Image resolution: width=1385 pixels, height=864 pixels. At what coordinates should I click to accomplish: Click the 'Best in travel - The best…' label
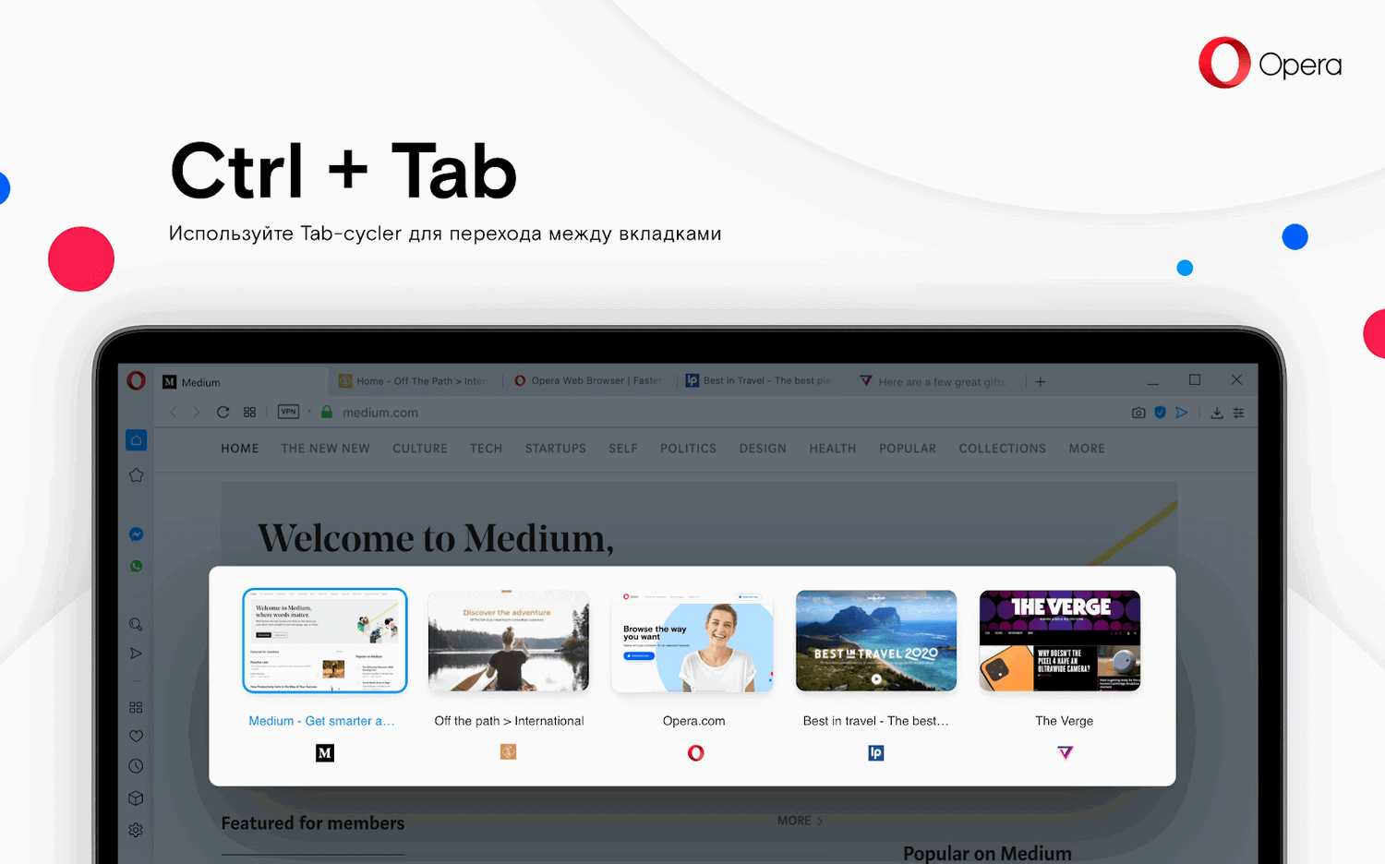(876, 721)
